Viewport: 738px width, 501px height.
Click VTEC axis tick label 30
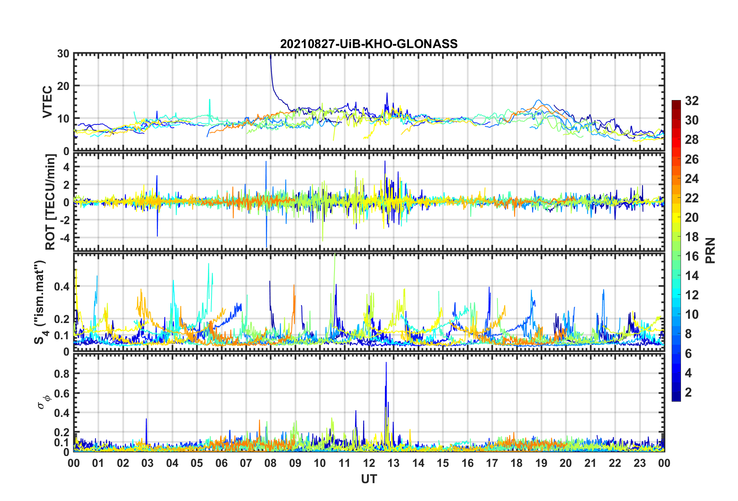[x=63, y=54]
